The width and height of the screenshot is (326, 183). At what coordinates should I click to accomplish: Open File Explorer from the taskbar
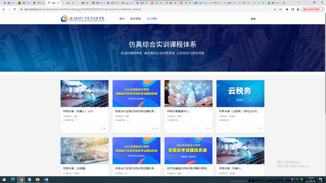click(x=38, y=179)
